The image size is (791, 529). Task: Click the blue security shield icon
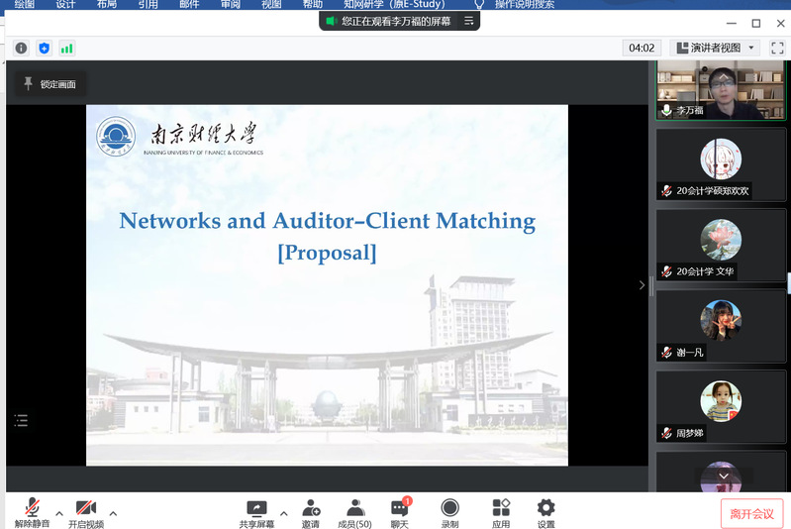[44, 48]
